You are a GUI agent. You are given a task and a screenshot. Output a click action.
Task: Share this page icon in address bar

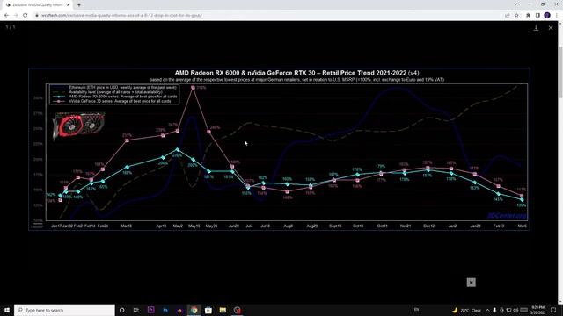(508, 16)
